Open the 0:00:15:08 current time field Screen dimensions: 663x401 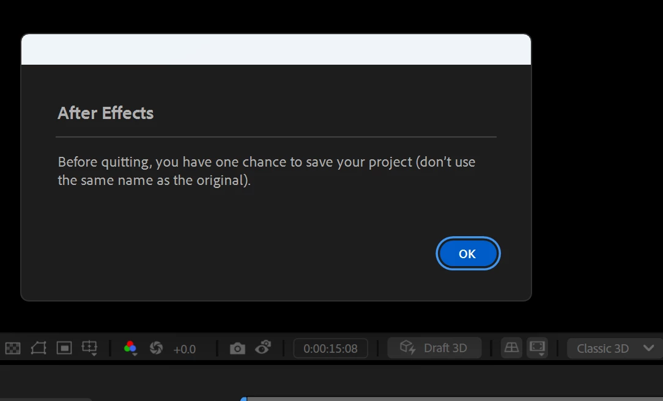tap(331, 349)
